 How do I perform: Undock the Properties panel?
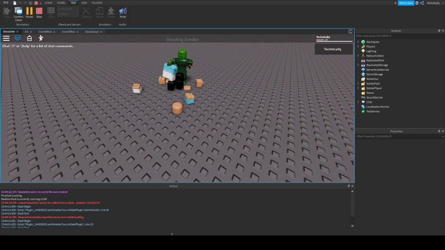(x=439, y=131)
